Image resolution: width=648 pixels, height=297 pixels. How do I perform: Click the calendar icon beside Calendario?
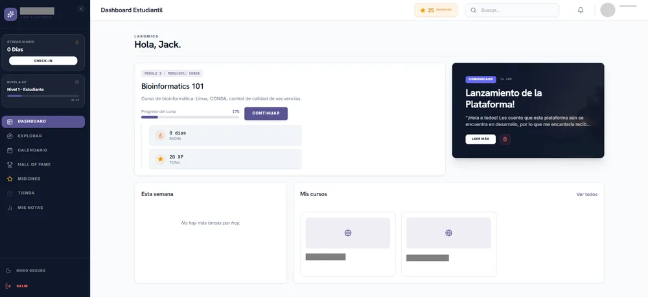click(x=10, y=150)
